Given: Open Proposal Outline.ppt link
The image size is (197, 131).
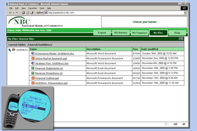Looking at the screenshot, I should tap(47, 78).
